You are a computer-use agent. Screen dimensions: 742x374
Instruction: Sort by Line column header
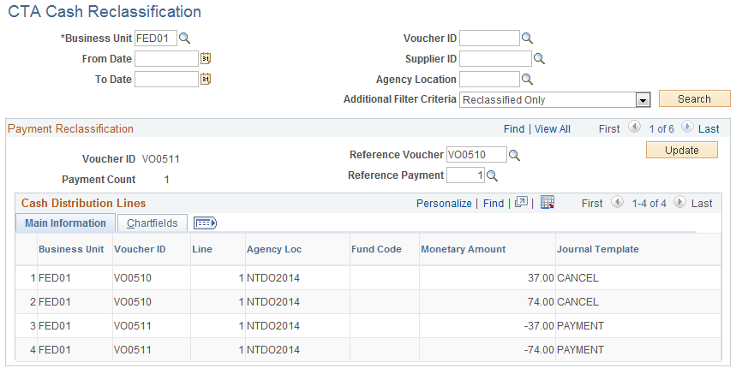(202, 249)
